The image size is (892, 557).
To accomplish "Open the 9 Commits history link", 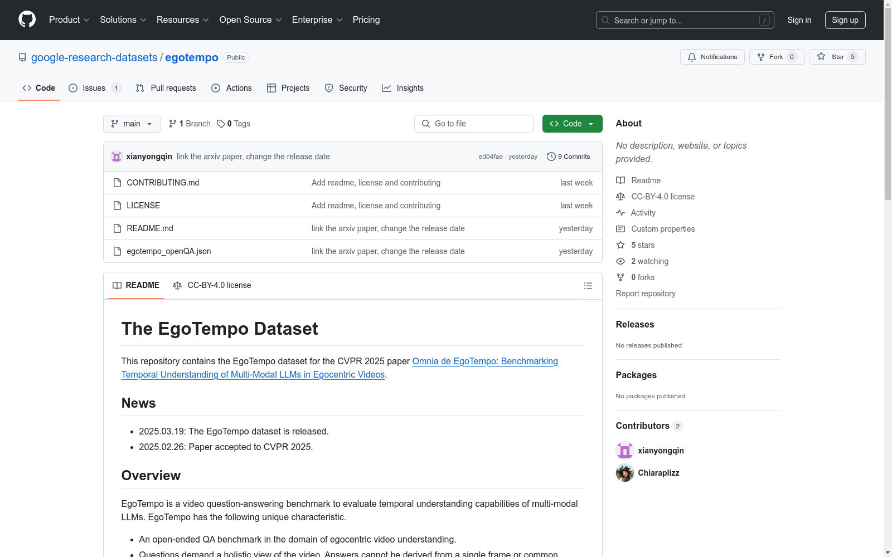I will (569, 157).
